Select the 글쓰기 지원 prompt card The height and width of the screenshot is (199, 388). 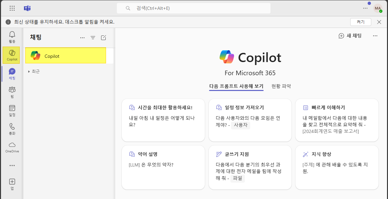pyautogui.click(x=250, y=167)
